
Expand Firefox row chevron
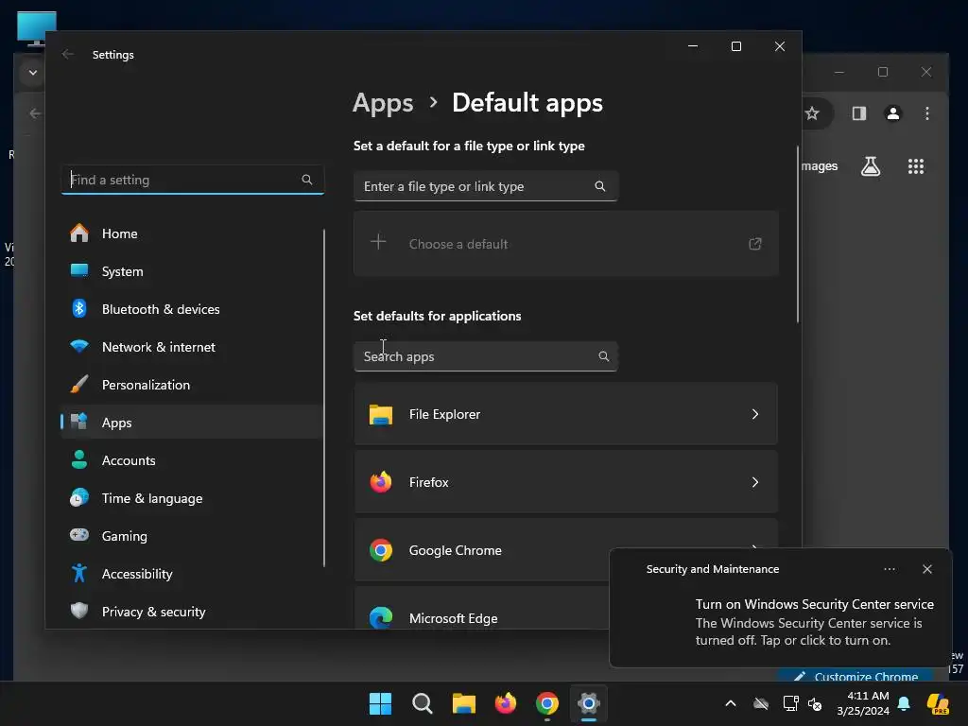(755, 482)
